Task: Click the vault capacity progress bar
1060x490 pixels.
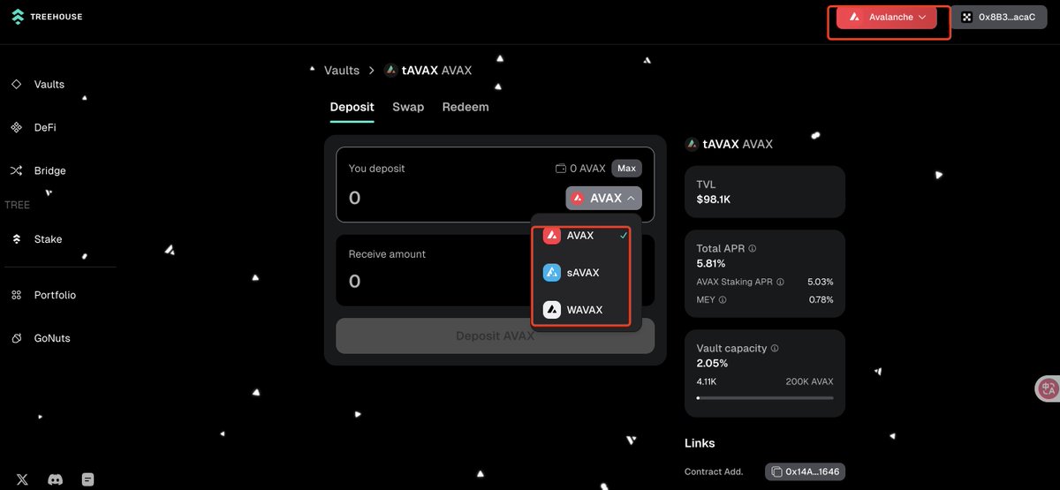Action: (x=765, y=398)
